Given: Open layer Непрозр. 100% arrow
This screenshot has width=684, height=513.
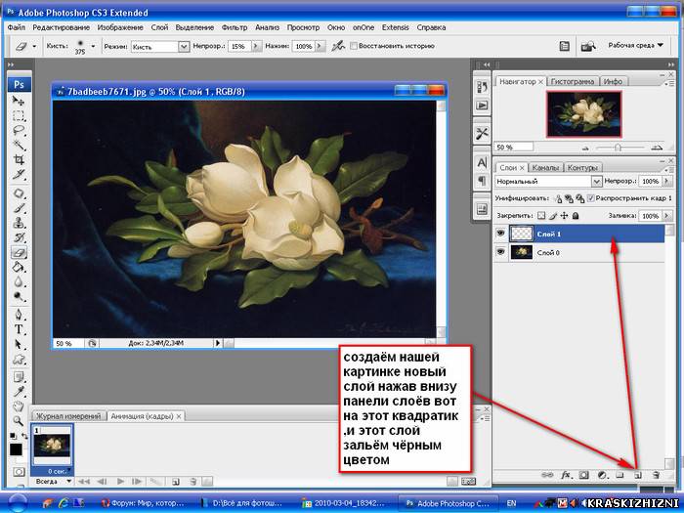Looking at the screenshot, I should [666, 181].
